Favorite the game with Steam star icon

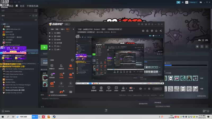pyautogui.click(x=206, y=47)
